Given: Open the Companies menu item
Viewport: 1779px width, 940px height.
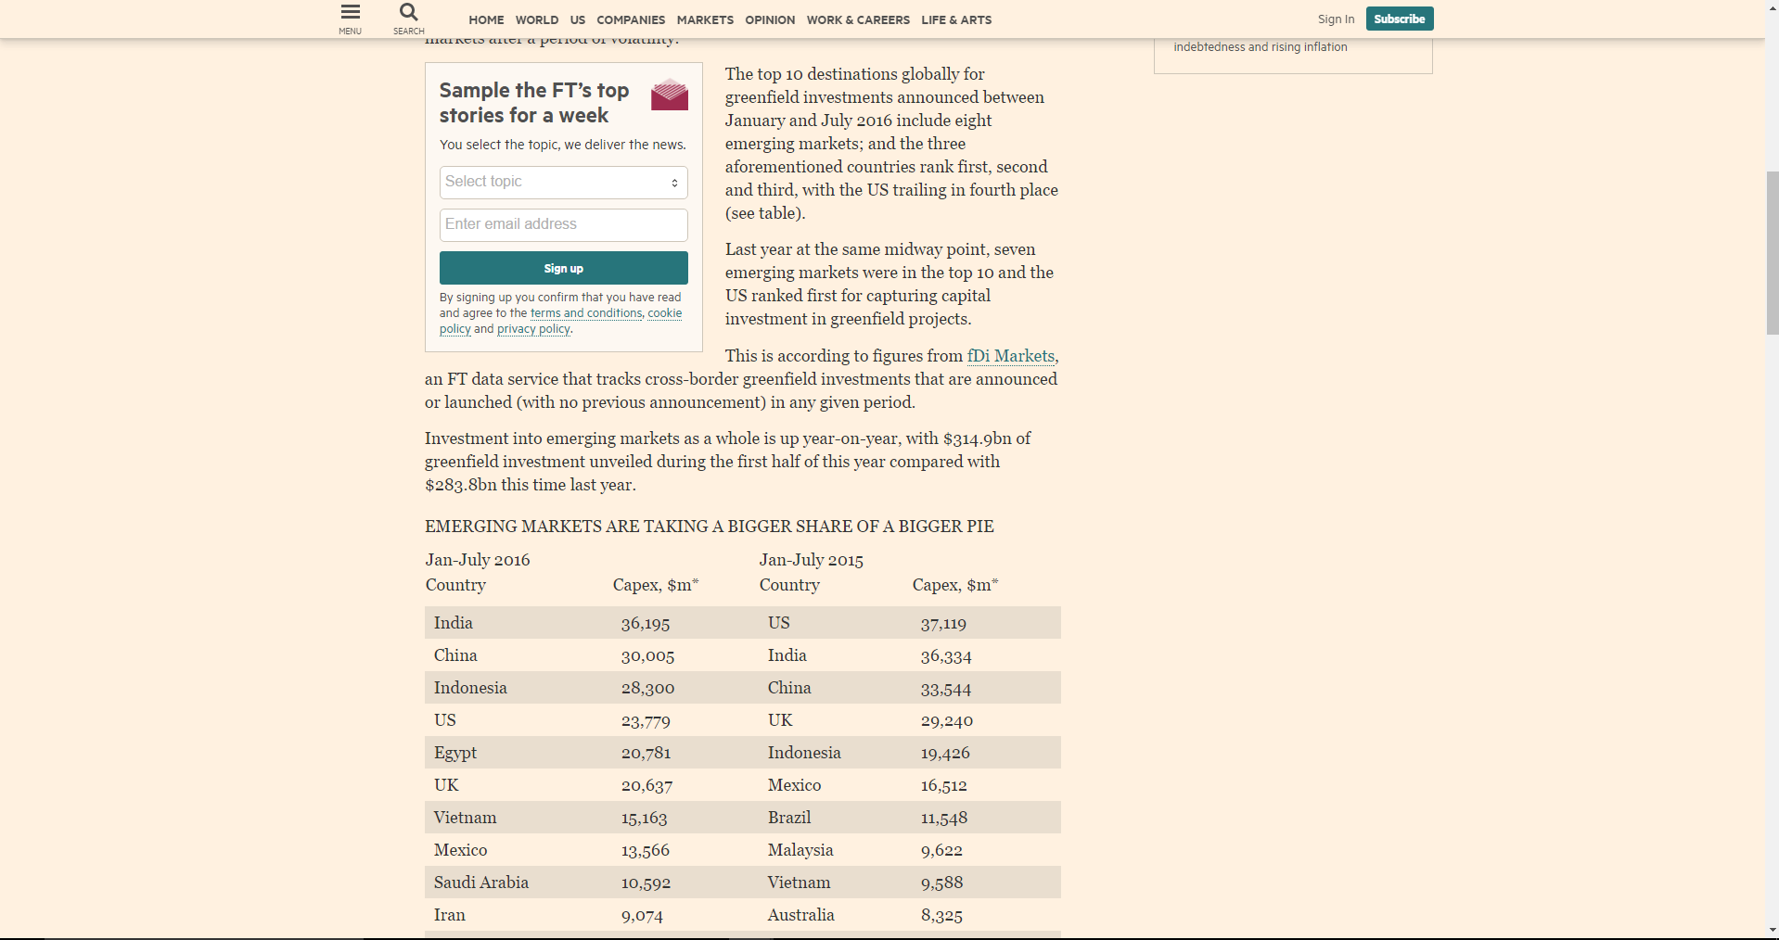Looking at the screenshot, I should (631, 19).
